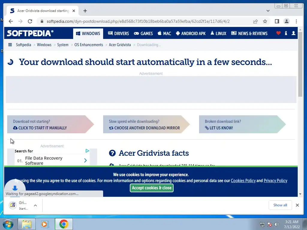Open the Android APK section
Image resolution: width=307 pixels, height=230 pixels.
[191, 34]
